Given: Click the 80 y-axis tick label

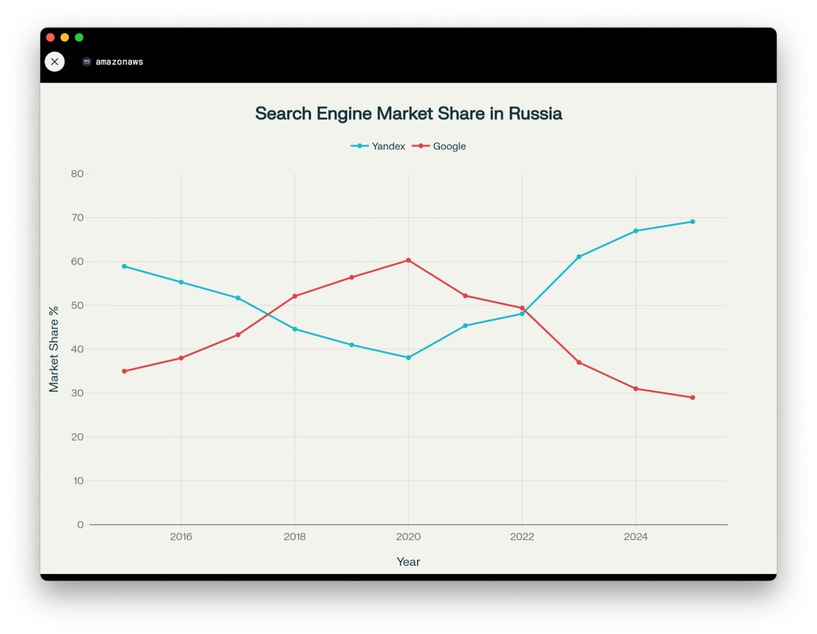Looking at the screenshot, I should coord(77,174).
